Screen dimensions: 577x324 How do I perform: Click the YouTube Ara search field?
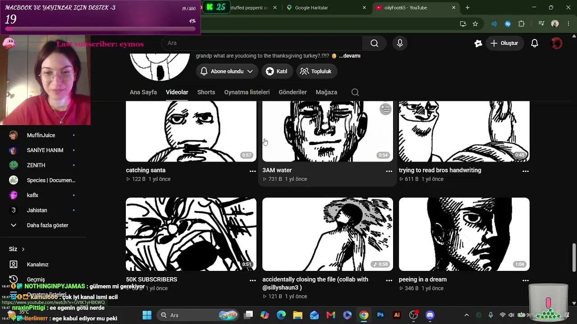click(262, 43)
